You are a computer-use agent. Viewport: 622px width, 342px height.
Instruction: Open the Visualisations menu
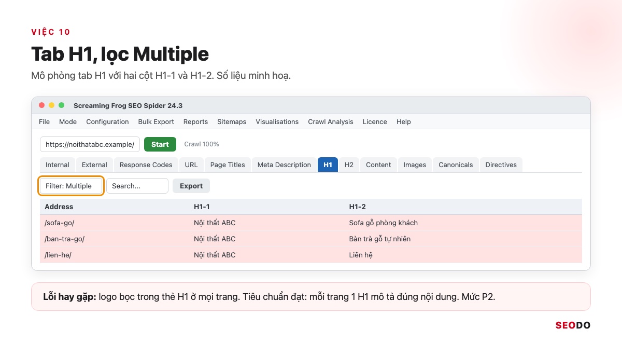pyautogui.click(x=277, y=121)
